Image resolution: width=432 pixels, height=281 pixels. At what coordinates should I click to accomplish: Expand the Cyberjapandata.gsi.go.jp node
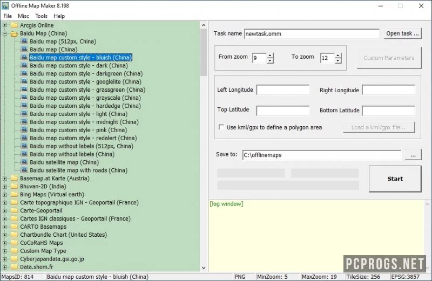pyautogui.click(x=5, y=259)
